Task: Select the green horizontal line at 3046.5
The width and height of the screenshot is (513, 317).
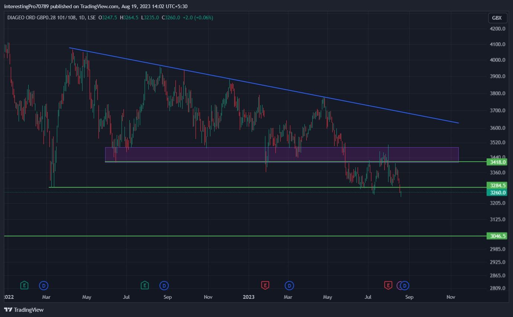Action: (x=245, y=236)
